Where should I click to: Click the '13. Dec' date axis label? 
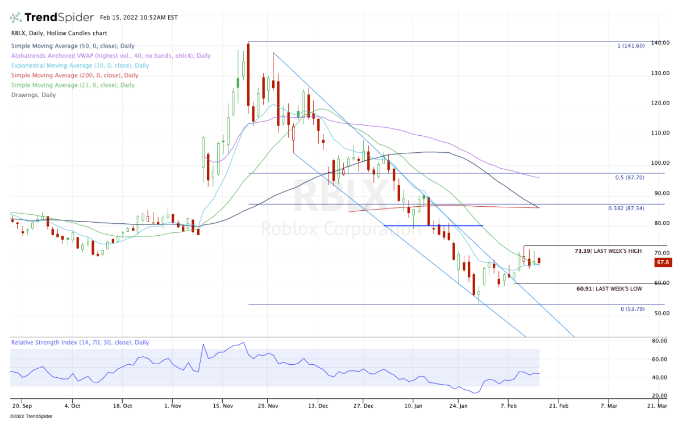tap(318, 407)
